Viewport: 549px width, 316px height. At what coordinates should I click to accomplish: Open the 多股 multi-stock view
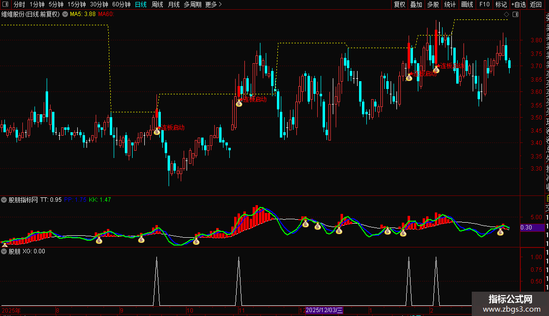(433, 4)
